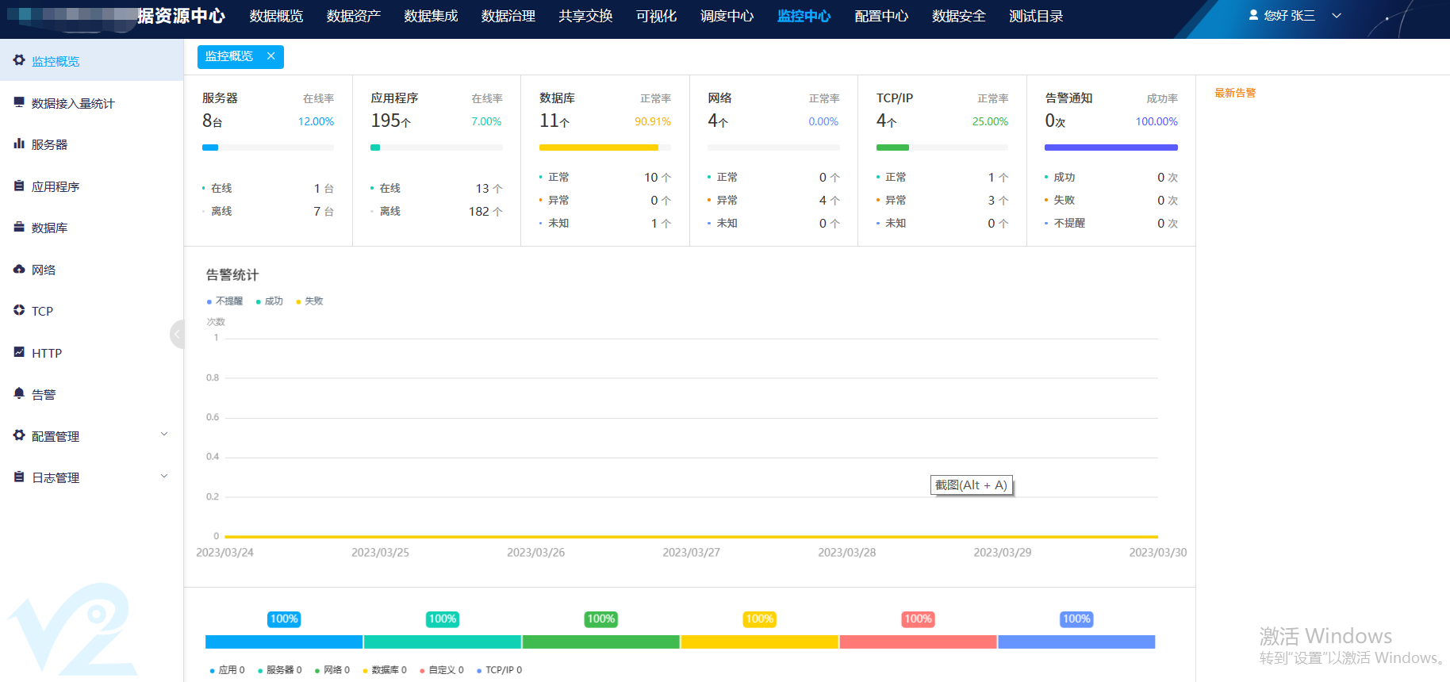This screenshot has width=1450, height=682.
Task: Toggle the TCP/IP 0 legend entry
Action: [500, 670]
